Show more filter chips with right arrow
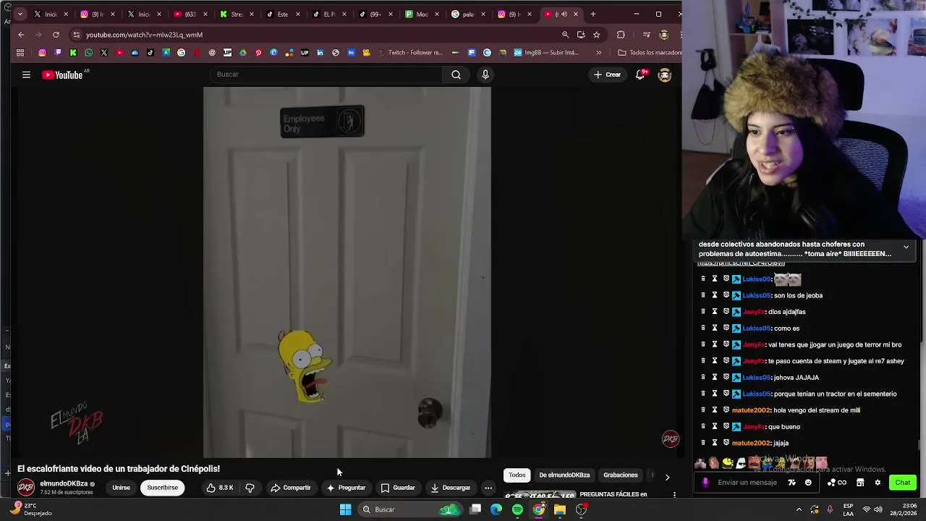Image resolution: width=926 pixels, height=521 pixels. (667, 477)
